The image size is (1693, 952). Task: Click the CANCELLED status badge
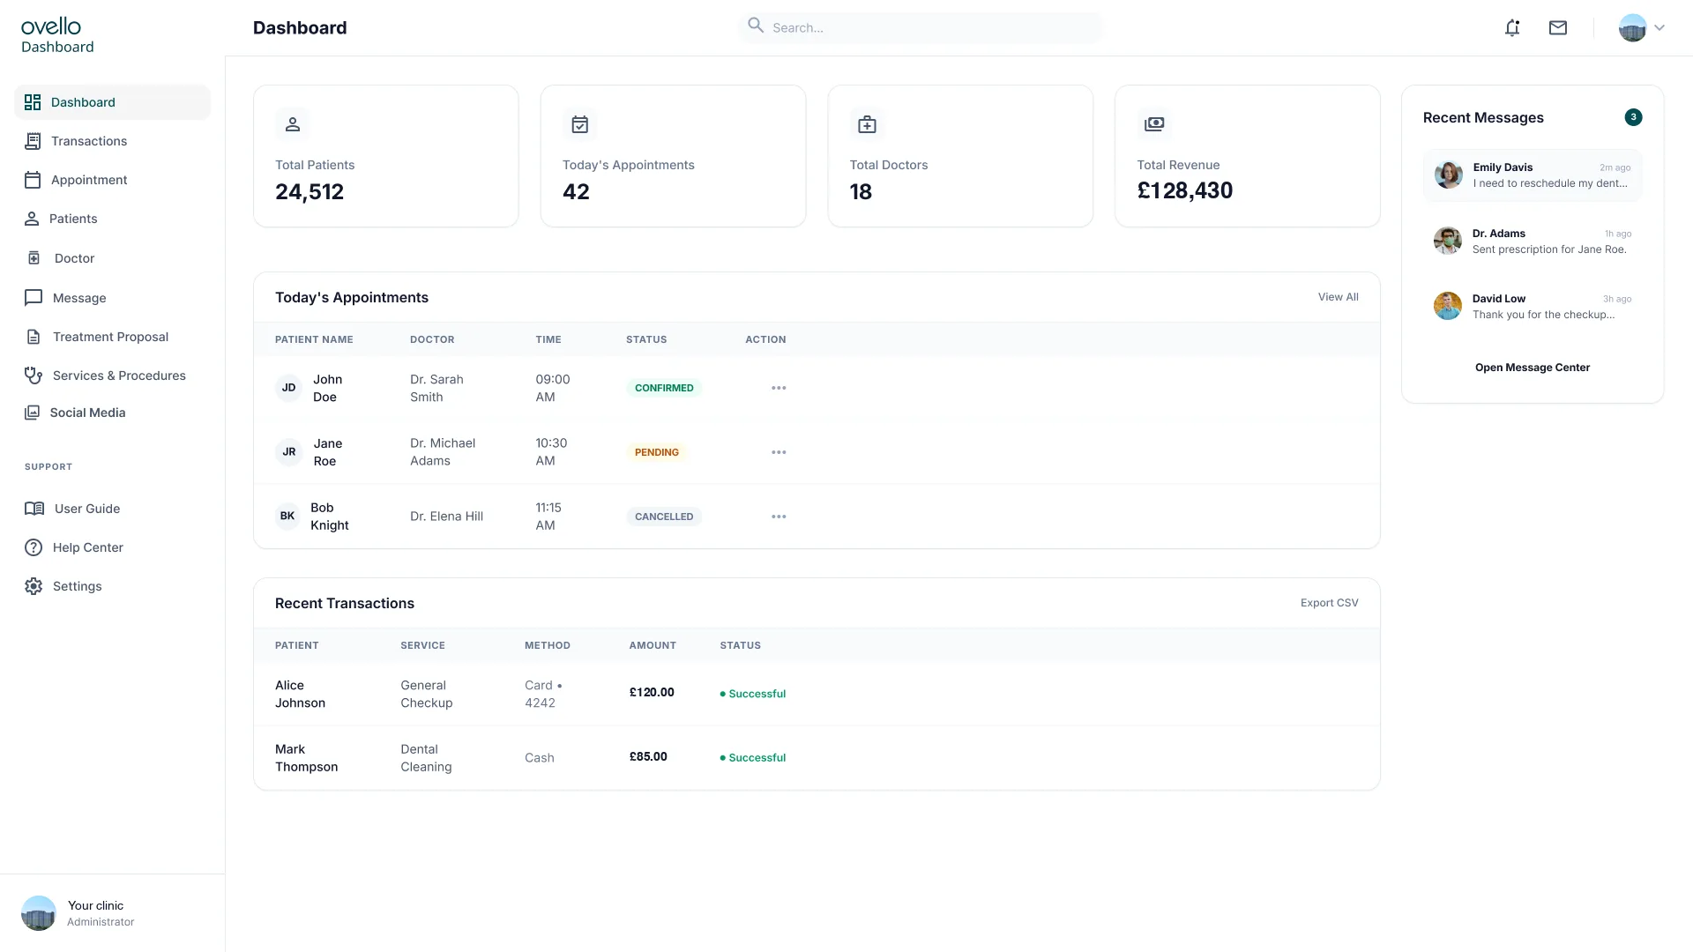pyautogui.click(x=664, y=517)
